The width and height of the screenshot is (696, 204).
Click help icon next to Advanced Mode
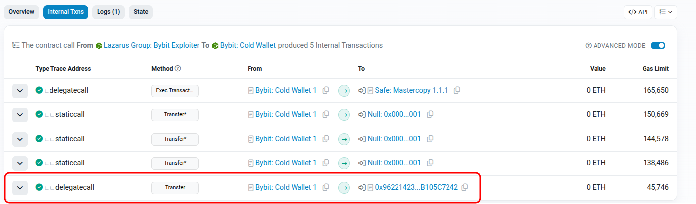pyautogui.click(x=588, y=46)
